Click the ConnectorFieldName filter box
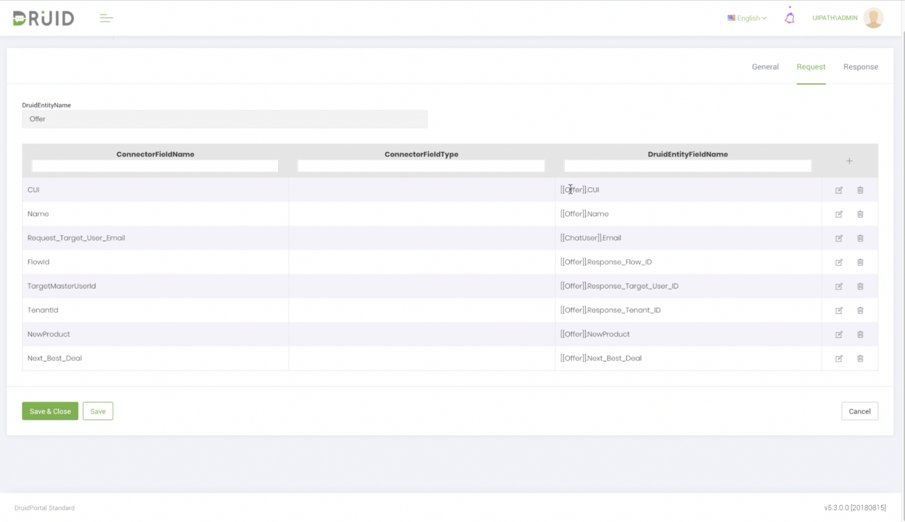905x522 pixels. click(x=155, y=166)
